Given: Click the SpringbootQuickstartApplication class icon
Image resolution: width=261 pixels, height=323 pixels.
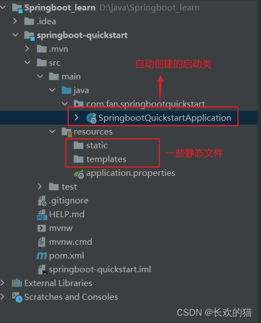Looking at the screenshot, I should click(x=91, y=118).
